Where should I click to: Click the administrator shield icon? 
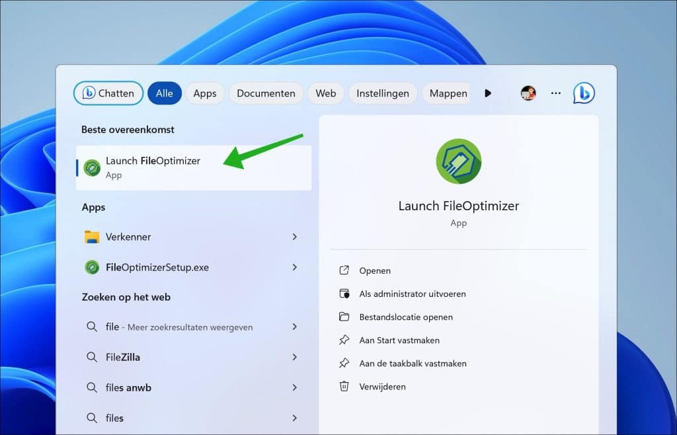pos(344,294)
